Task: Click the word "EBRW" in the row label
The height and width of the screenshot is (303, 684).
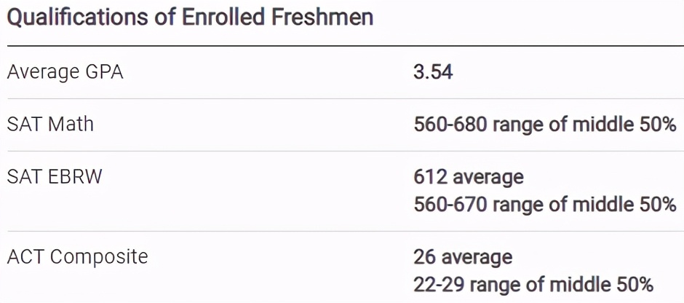Action: point(76,177)
